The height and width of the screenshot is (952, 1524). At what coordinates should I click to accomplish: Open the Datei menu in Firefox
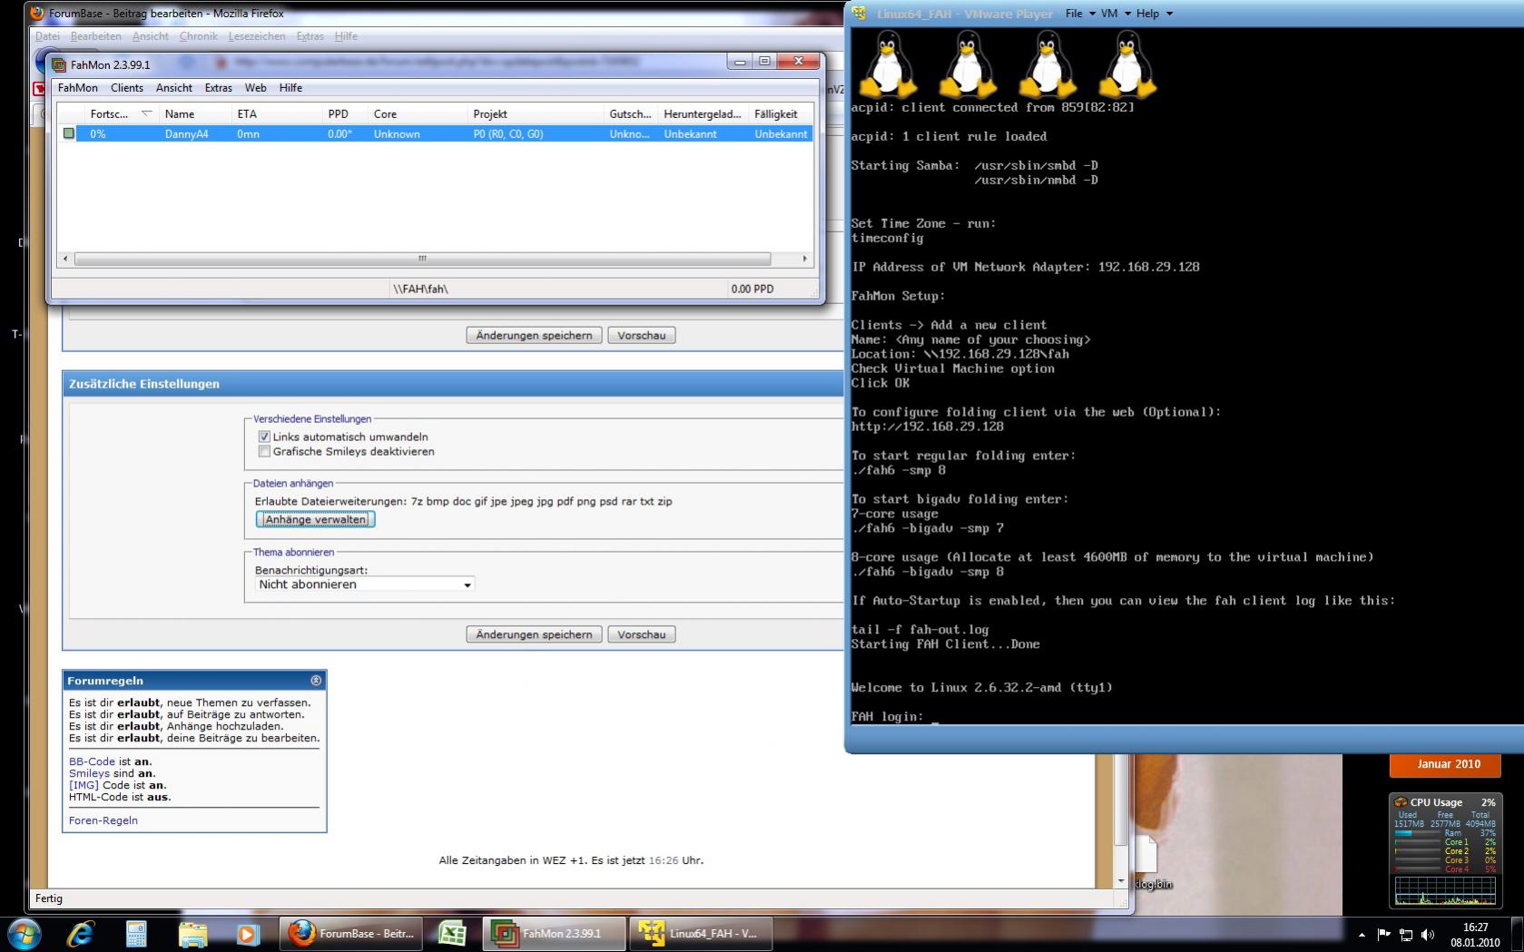[x=47, y=36]
